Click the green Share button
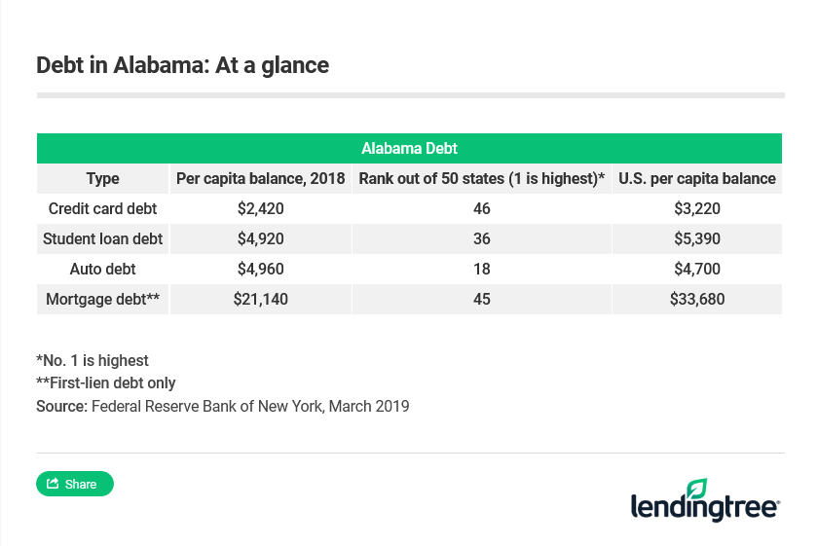 75,484
